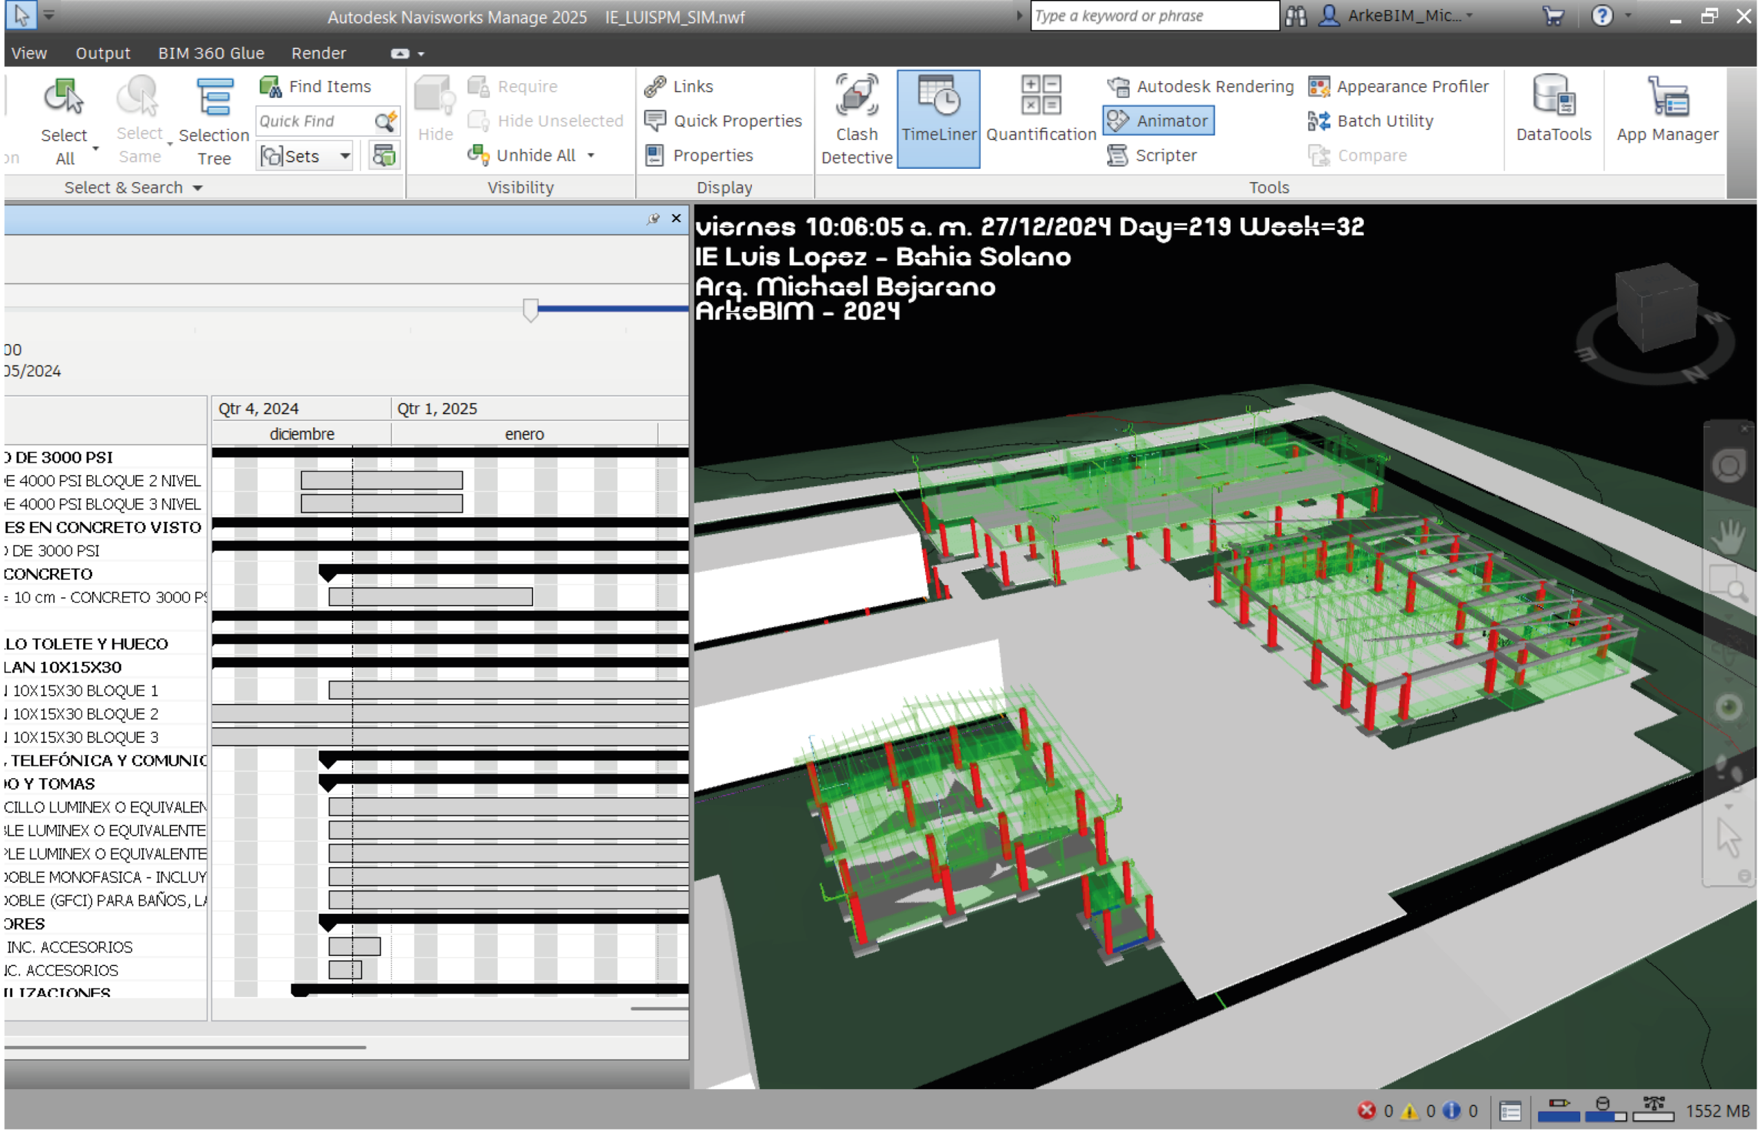Open the Output ribbon tab
The image size is (1758, 1131).
(x=103, y=53)
